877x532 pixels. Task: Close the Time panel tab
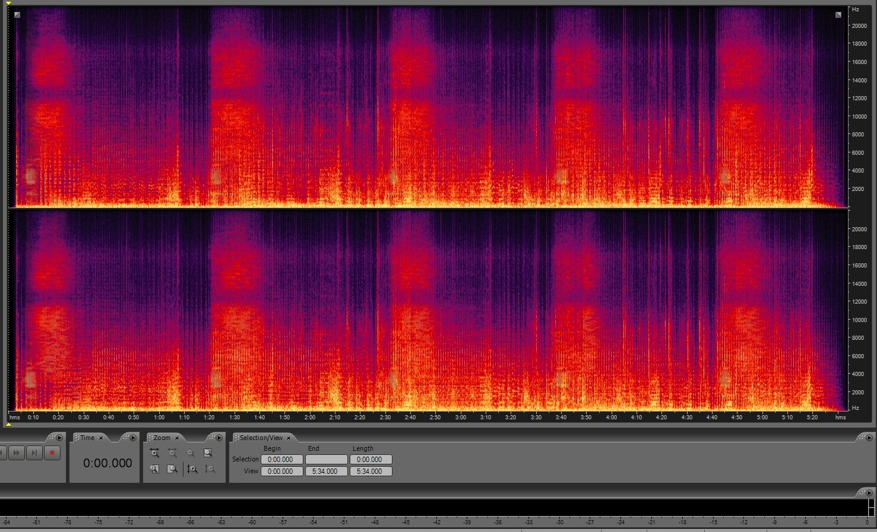pyautogui.click(x=101, y=438)
